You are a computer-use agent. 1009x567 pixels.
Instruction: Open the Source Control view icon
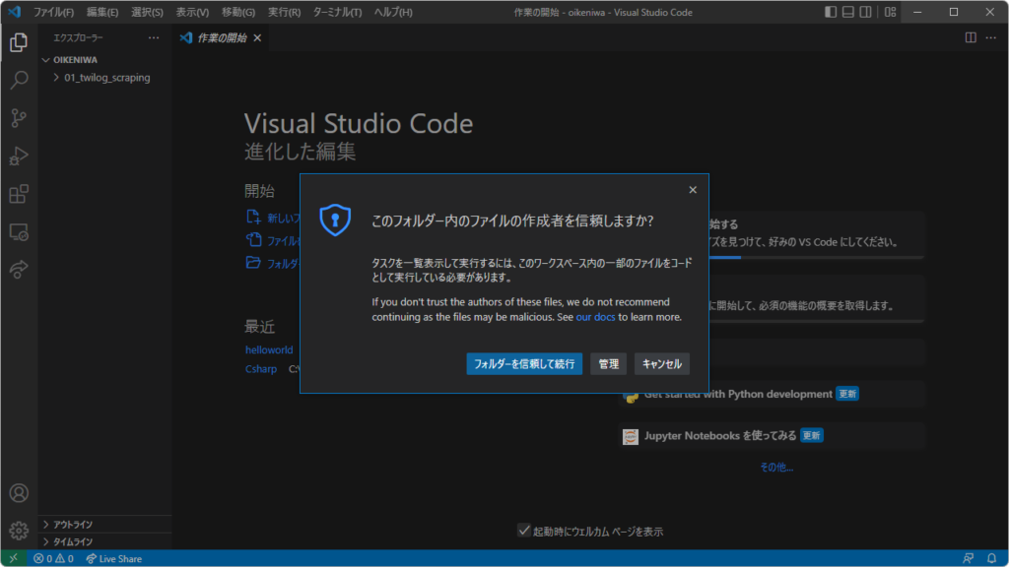click(19, 118)
